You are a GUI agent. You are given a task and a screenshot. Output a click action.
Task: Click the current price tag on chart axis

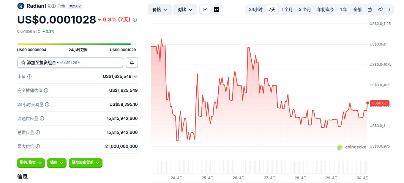(380, 103)
